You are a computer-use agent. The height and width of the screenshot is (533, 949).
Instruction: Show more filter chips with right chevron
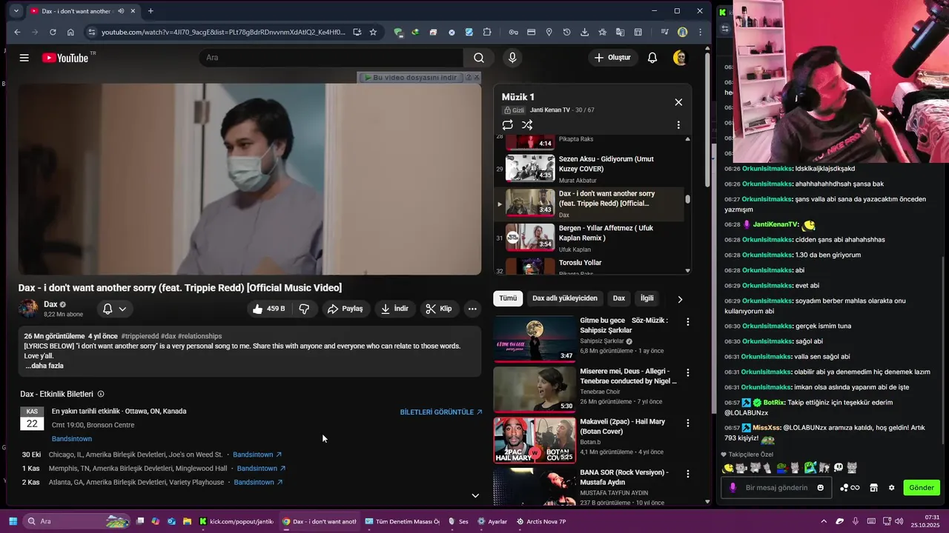pyautogui.click(x=680, y=299)
